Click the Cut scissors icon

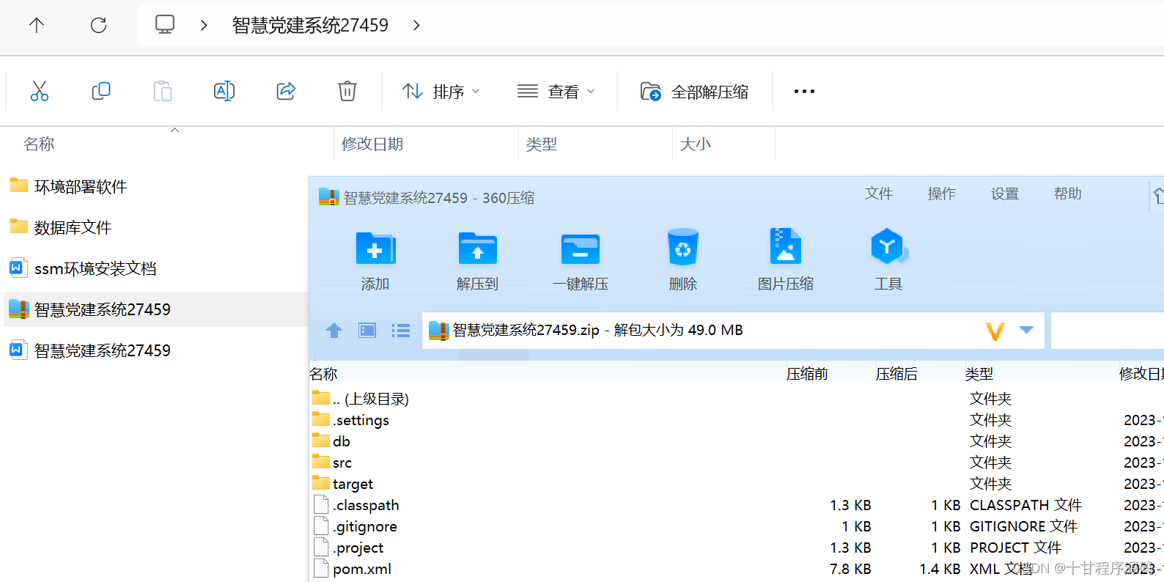coord(40,91)
